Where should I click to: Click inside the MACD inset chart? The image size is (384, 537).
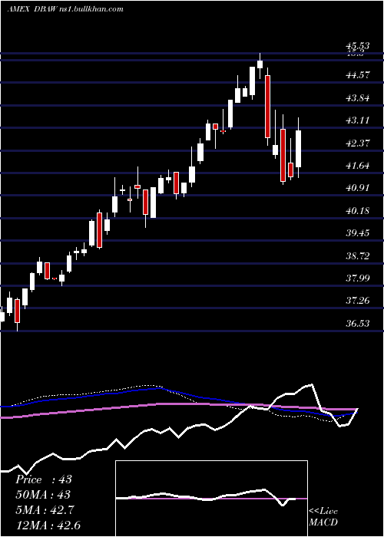pos(211,499)
